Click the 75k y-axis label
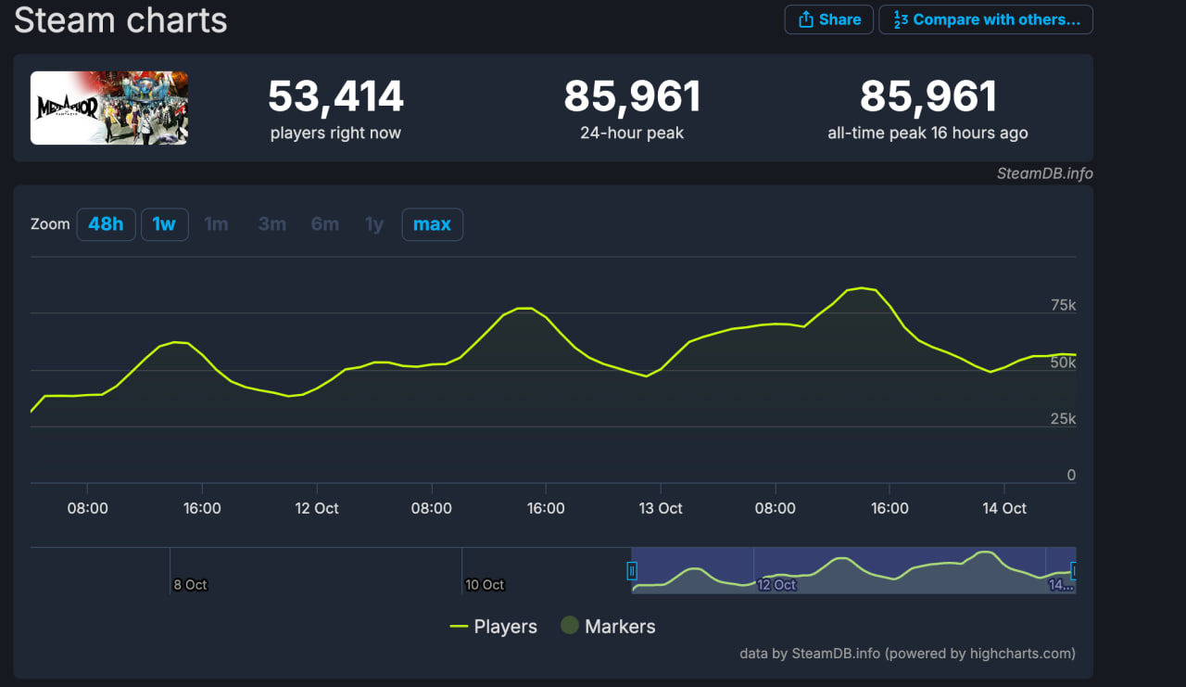 [1064, 305]
